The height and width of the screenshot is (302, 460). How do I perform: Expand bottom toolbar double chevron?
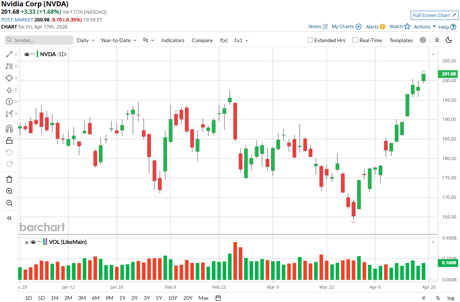[x=424, y=298]
